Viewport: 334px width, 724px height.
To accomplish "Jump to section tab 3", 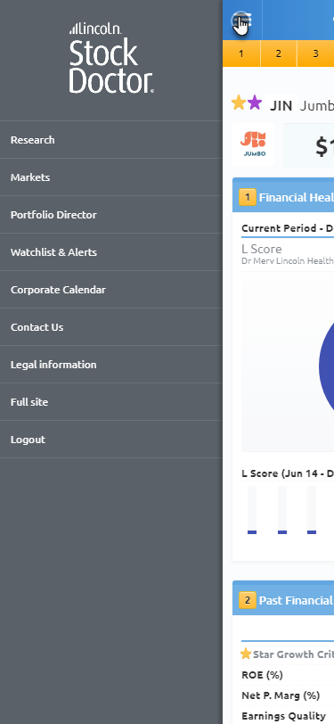I will pyautogui.click(x=315, y=53).
